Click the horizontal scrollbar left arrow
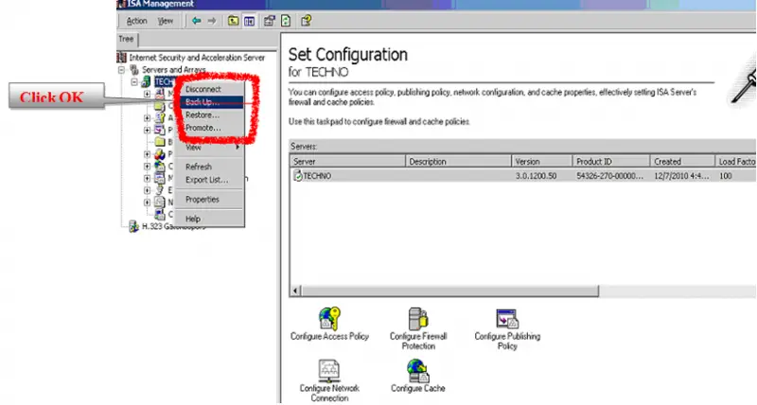The image size is (757, 405). click(295, 291)
